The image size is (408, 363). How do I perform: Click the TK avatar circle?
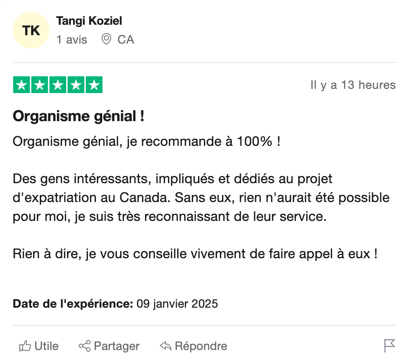click(31, 30)
